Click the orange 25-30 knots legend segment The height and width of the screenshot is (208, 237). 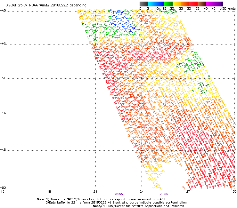[185, 4]
